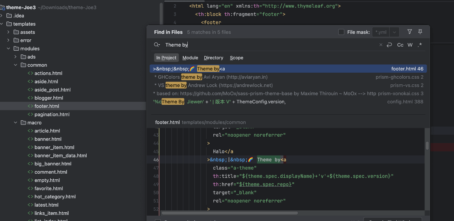
Task: Click the new line arrow icon
Action: (389, 45)
